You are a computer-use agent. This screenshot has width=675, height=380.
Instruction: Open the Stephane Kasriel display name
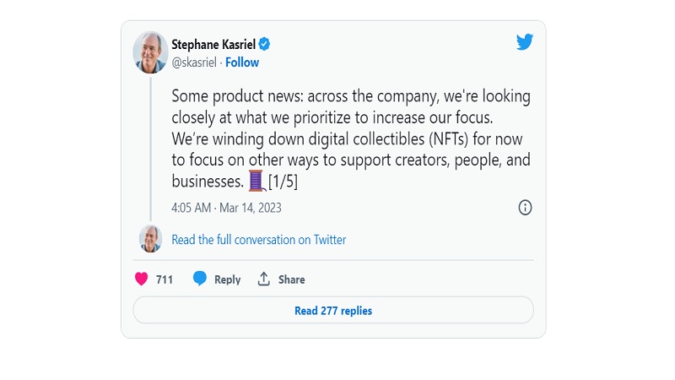213,45
